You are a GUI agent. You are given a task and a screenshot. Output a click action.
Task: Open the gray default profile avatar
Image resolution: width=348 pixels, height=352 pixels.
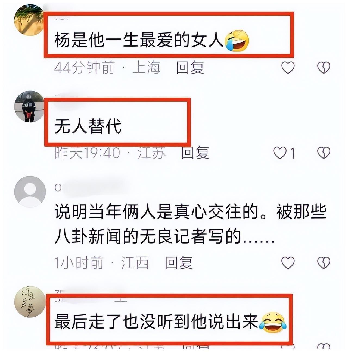[x=30, y=192]
